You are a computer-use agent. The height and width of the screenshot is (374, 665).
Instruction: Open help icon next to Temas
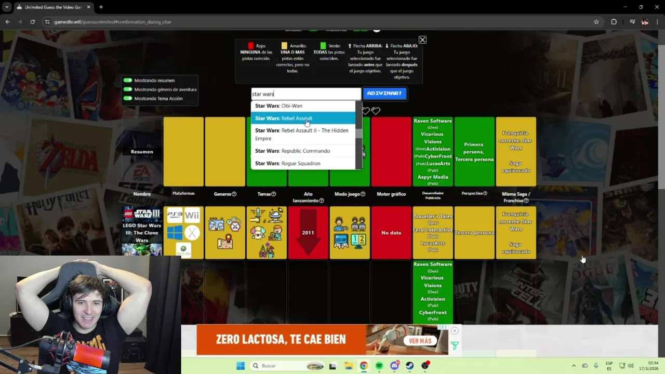274,194
